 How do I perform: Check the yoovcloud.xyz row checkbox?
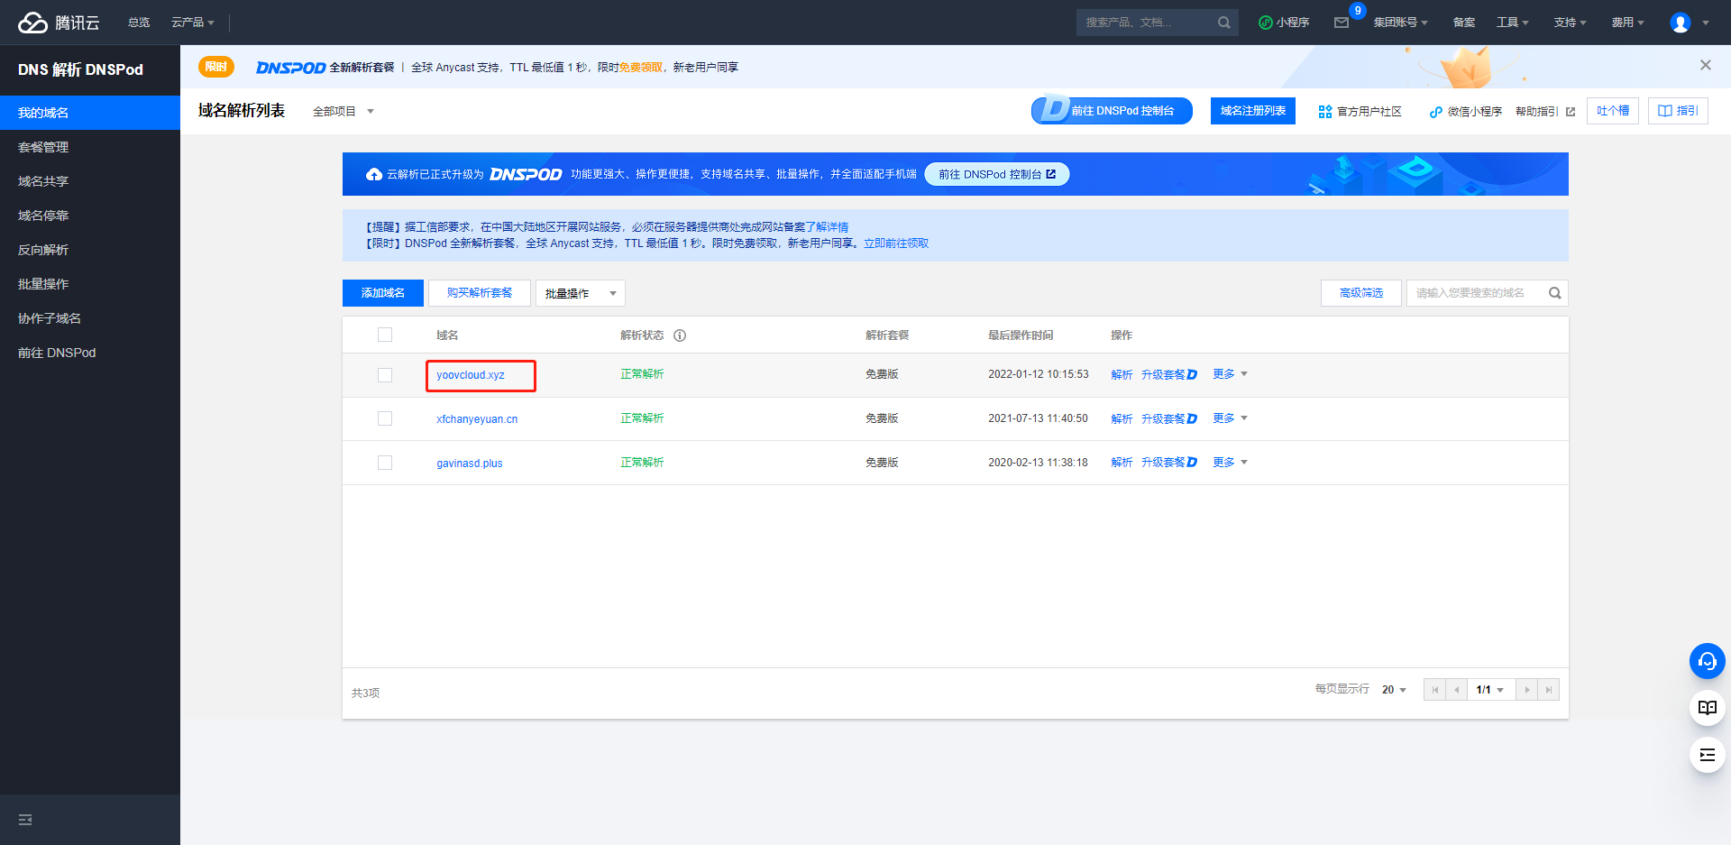(x=385, y=375)
